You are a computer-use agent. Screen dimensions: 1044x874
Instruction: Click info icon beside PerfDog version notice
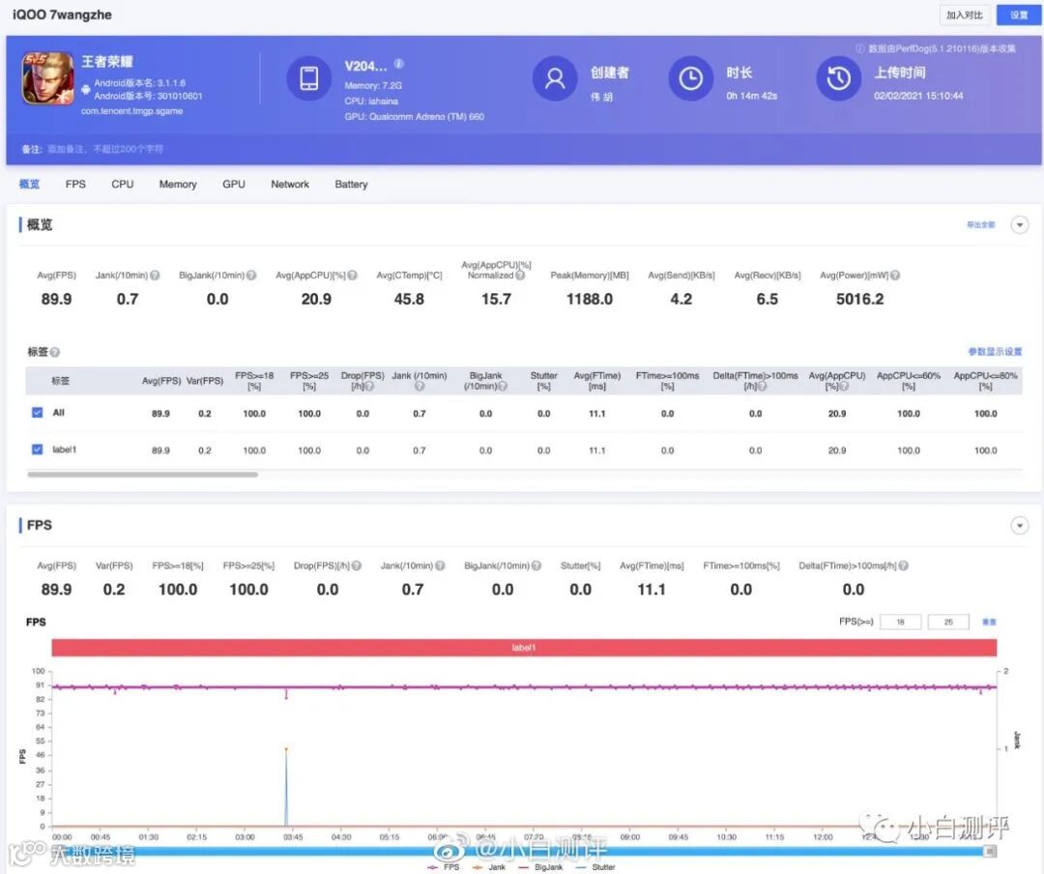pyautogui.click(x=859, y=48)
